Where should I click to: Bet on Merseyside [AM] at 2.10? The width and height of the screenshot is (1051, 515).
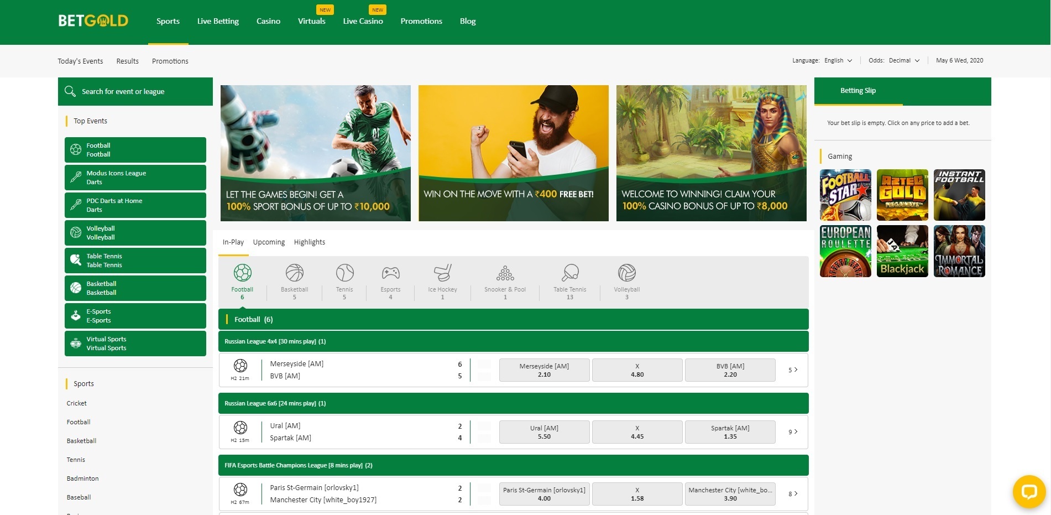point(544,370)
